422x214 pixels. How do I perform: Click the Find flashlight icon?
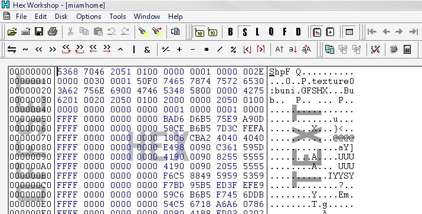click(x=143, y=32)
